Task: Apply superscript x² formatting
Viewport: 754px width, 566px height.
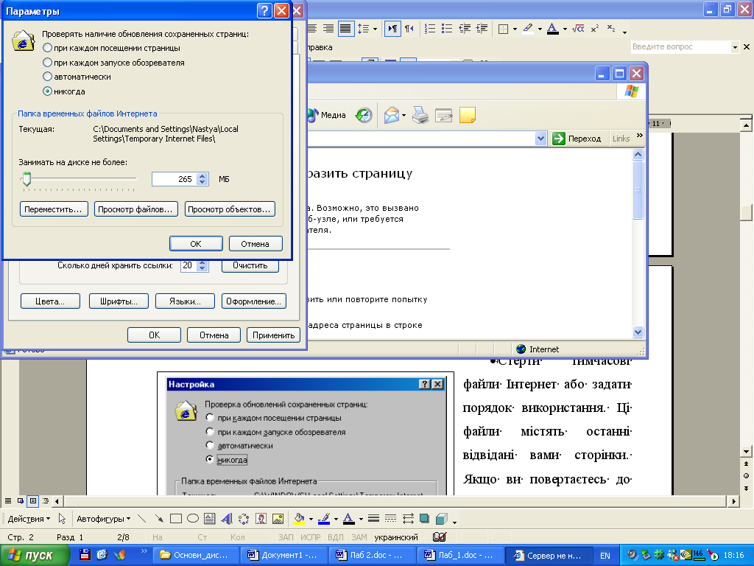Action: point(595,29)
